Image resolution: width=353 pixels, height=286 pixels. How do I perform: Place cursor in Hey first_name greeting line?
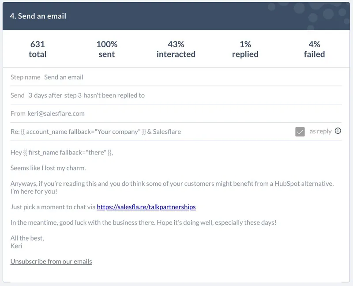(x=61, y=152)
